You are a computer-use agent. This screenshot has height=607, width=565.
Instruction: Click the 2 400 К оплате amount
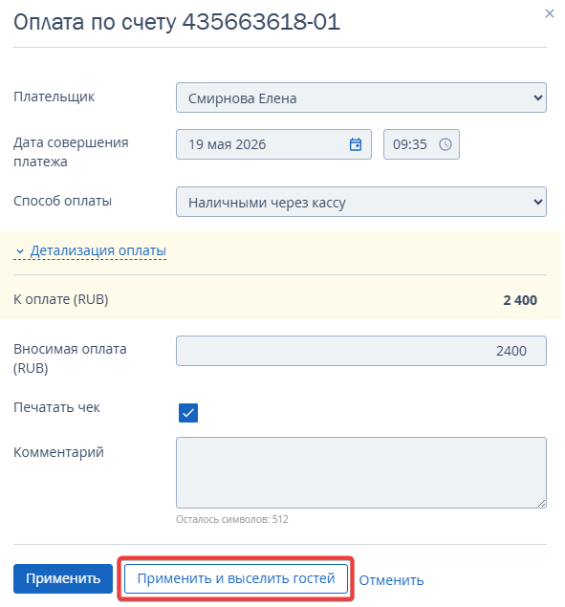(x=520, y=300)
